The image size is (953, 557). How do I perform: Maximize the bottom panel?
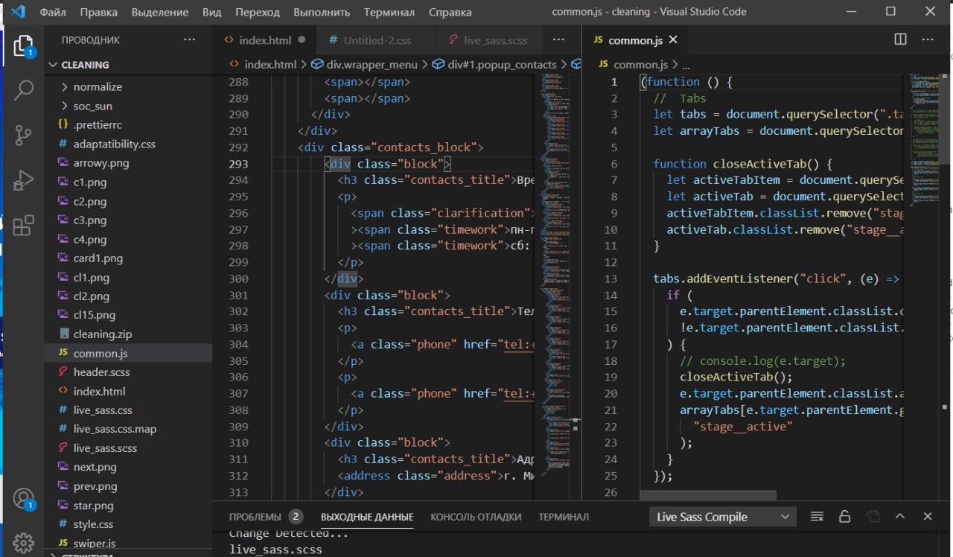pyautogui.click(x=900, y=516)
